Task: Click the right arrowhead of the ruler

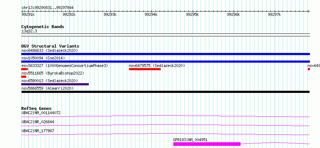Action: [309, 11]
